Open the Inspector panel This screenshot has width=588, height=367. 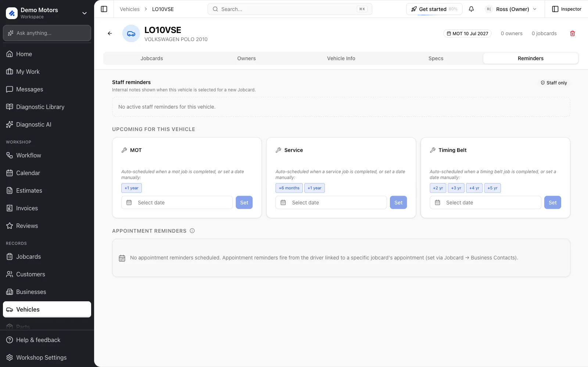(x=567, y=9)
